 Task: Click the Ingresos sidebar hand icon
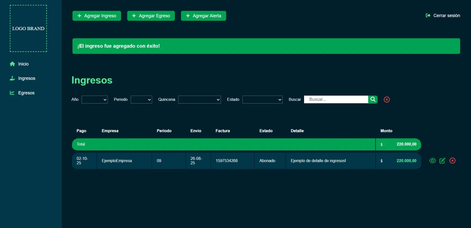pos(12,78)
